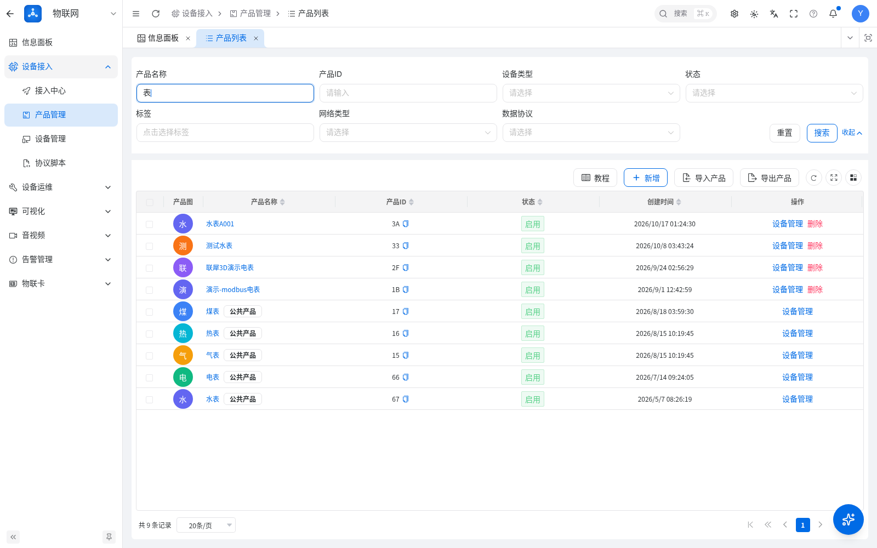Open the 数据协议 dropdown
The width and height of the screenshot is (877, 548).
(591, 133)
